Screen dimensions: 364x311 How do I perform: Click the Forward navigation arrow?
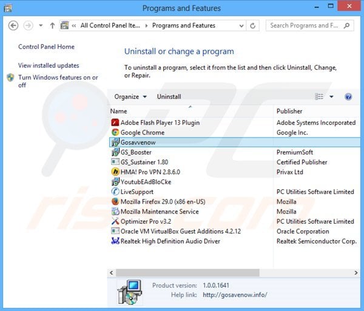point(29,25)
